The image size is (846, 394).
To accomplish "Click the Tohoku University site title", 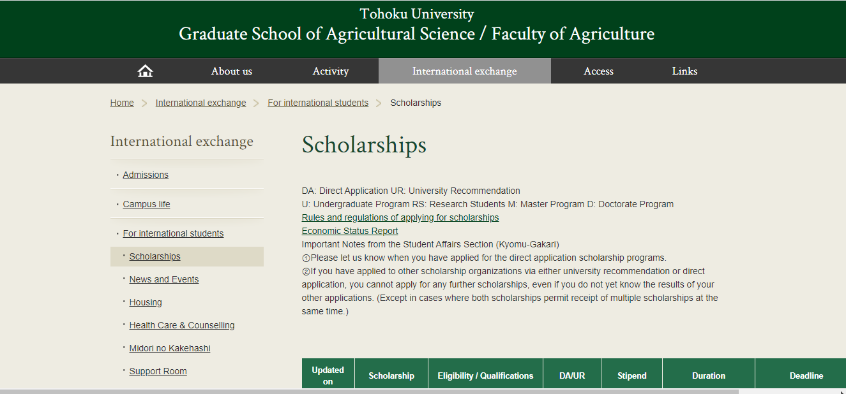I will [x=417, y=14].
